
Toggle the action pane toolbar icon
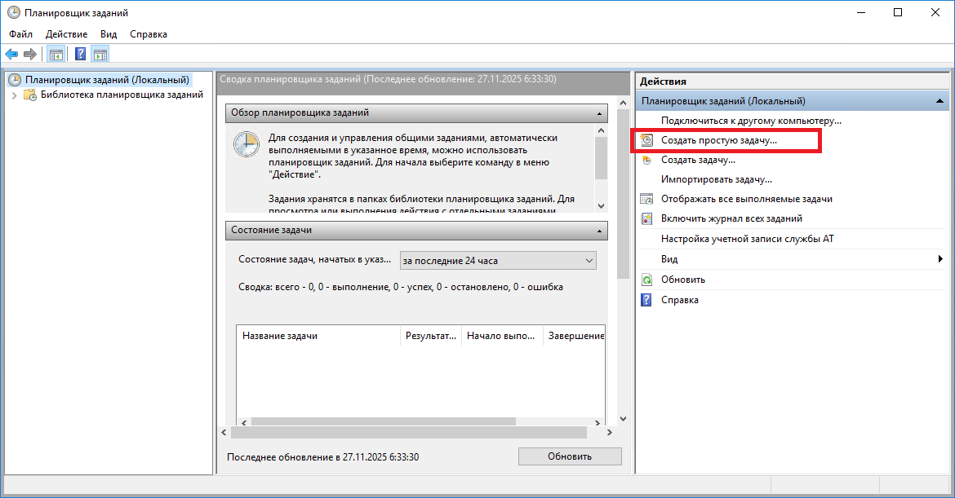point(100,55)
